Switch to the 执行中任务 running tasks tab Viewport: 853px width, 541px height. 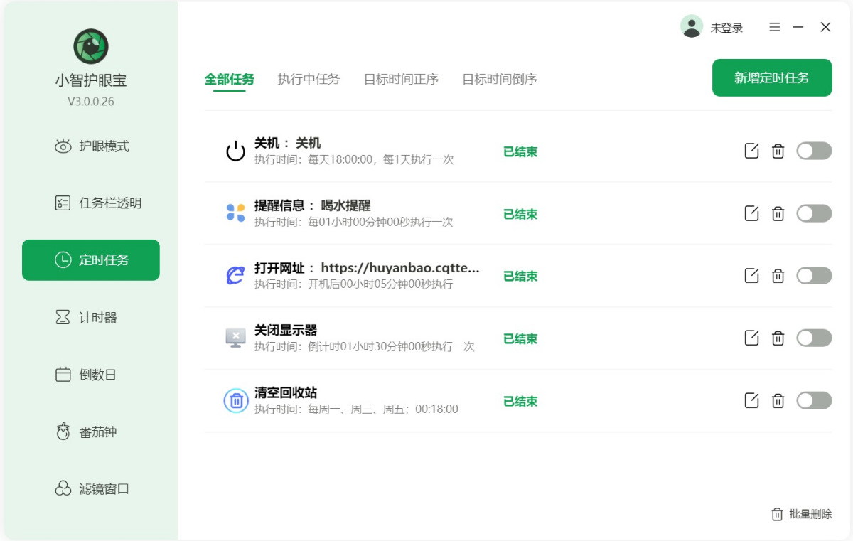(x=309, y=80)
